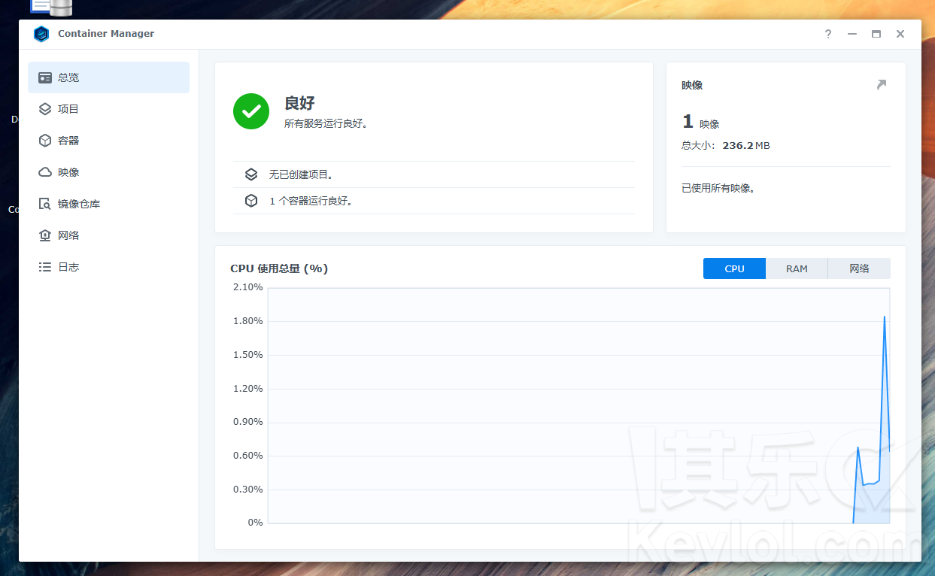Screen dimensions: 935x576
Task: Click the help question mark icon
Action: (x=827, y=34)
